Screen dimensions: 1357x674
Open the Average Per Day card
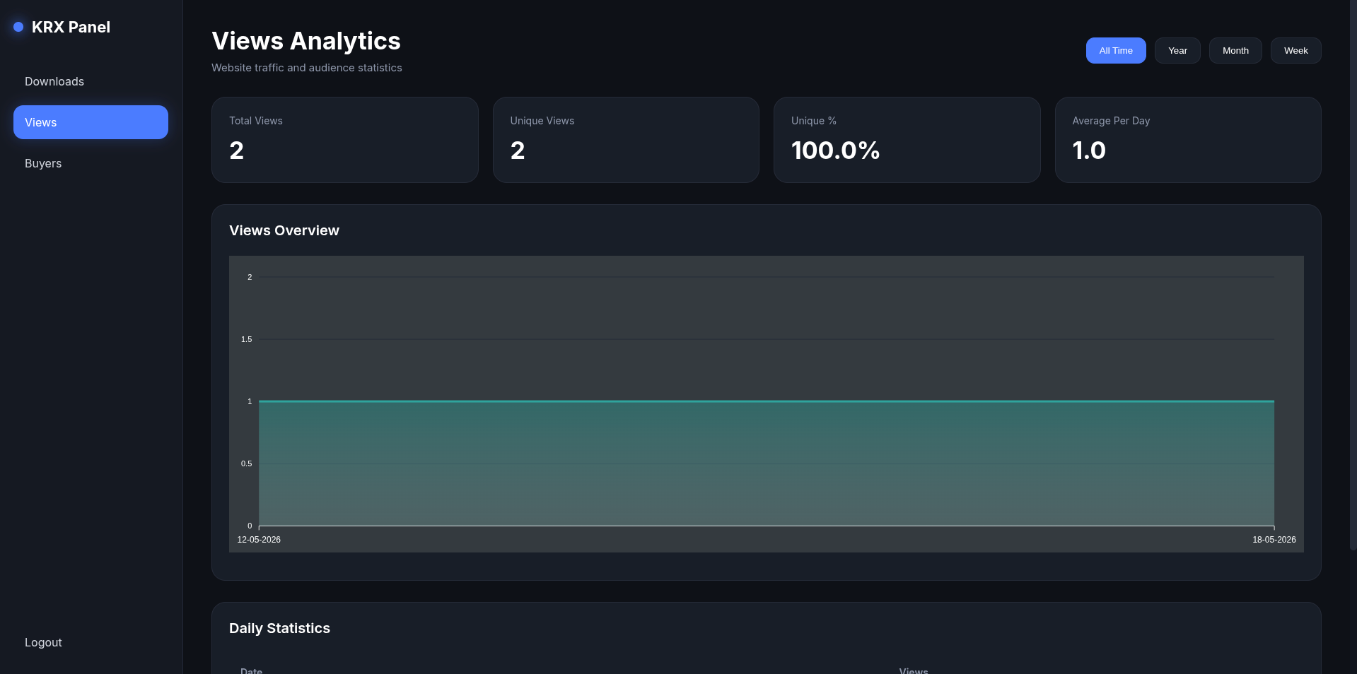pos(1188,140)
